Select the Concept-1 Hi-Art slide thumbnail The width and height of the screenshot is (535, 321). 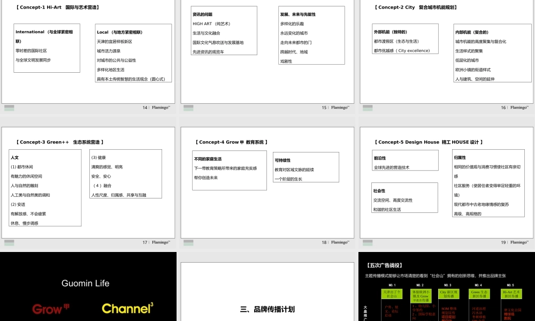coord(88,53)
